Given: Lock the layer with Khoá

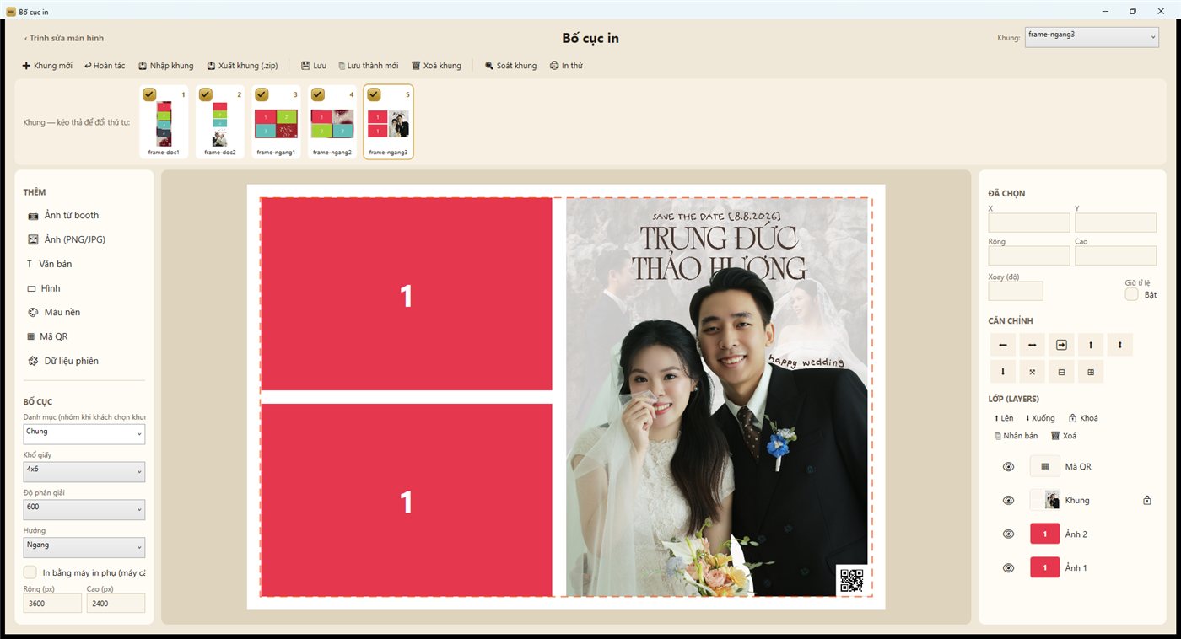Looking at the screenshot, I should [1083, 418].
